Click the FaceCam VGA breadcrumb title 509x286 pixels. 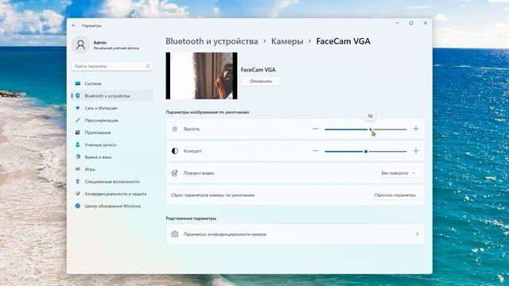(343, 41)
